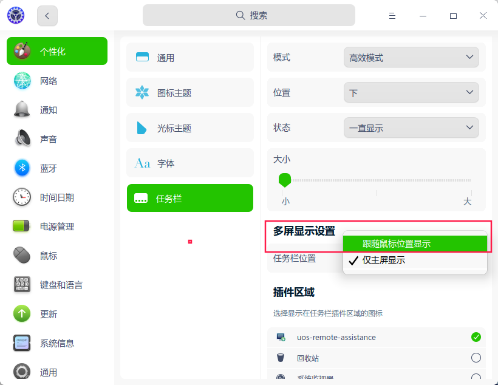The height and width of the screenshot is (385, 498).
Task: Click the 多屏显示设置 heading
Action: point(304,231)
